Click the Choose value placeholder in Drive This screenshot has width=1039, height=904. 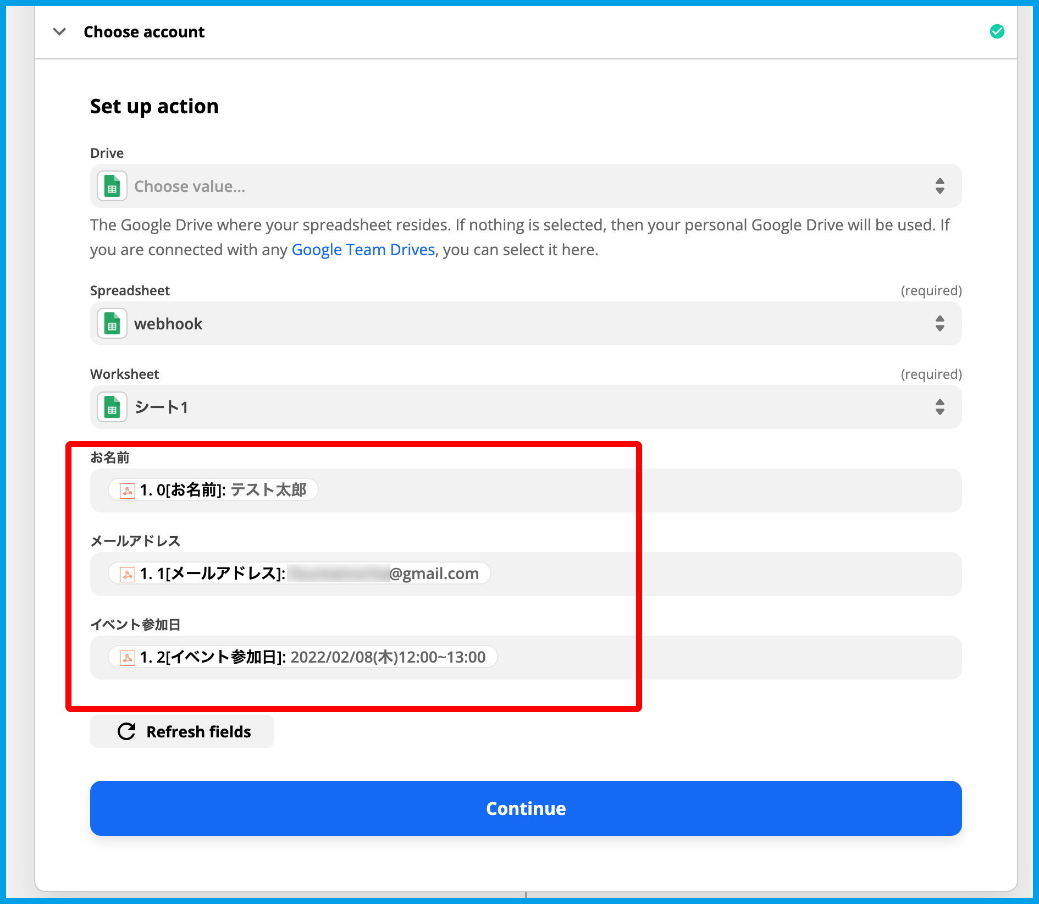[190, 186]
